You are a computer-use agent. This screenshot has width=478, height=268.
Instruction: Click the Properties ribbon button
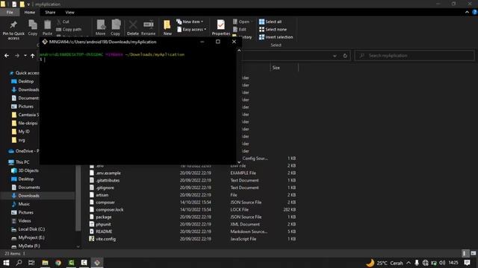221,28
